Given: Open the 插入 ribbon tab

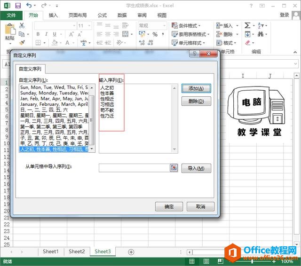Looking at the screenshot, I should click(54, 15).
